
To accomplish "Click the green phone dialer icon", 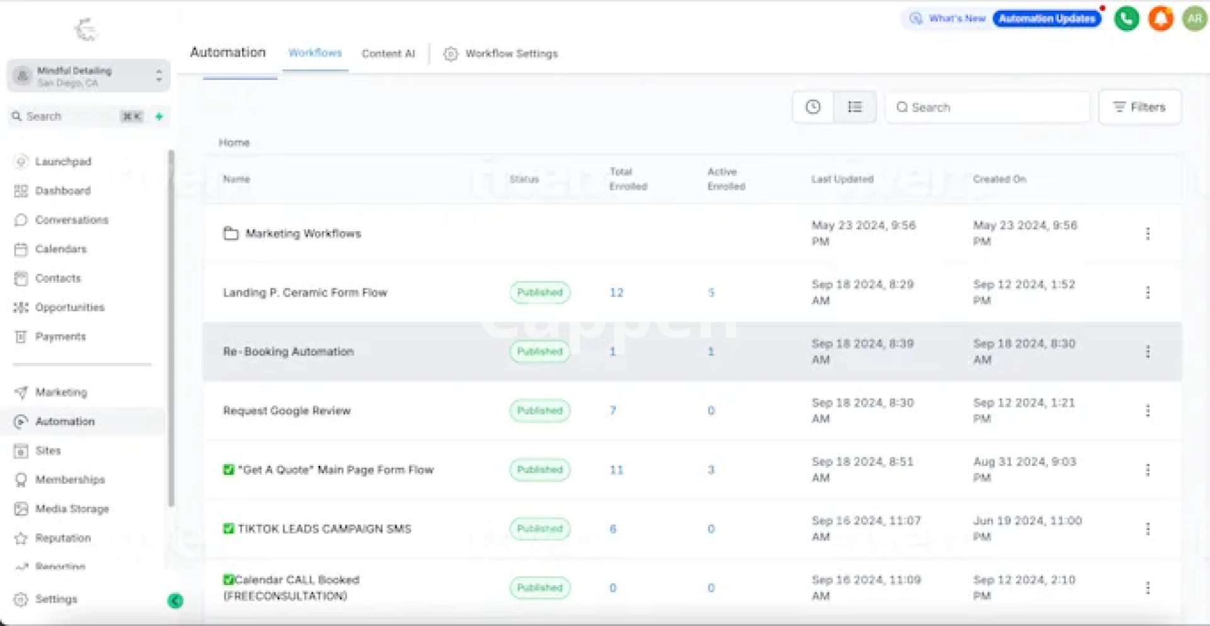I will pyautogui.click(x=1126, y=18).
